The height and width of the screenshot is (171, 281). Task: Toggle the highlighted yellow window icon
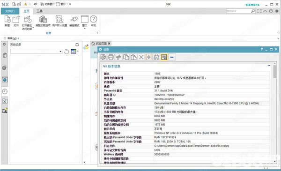click(x=164, y=57)
